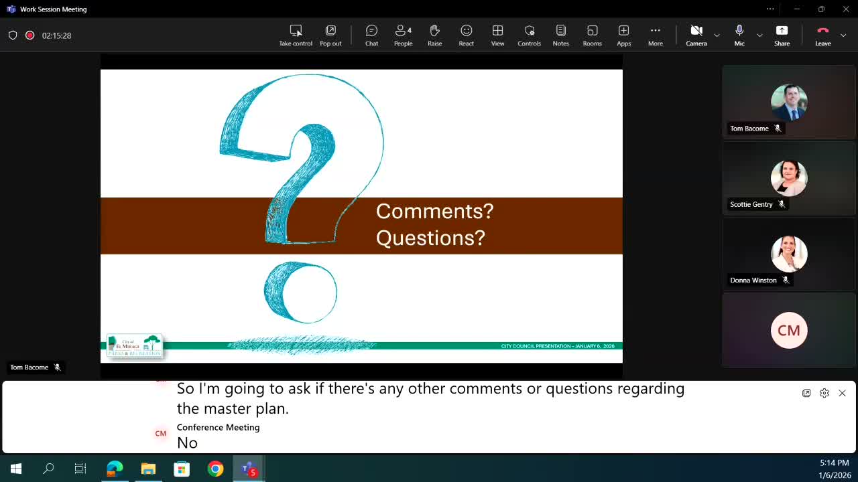The image size is (858, 482).
Task: Mute the microphone with Mic button
Action: point(739,35)
